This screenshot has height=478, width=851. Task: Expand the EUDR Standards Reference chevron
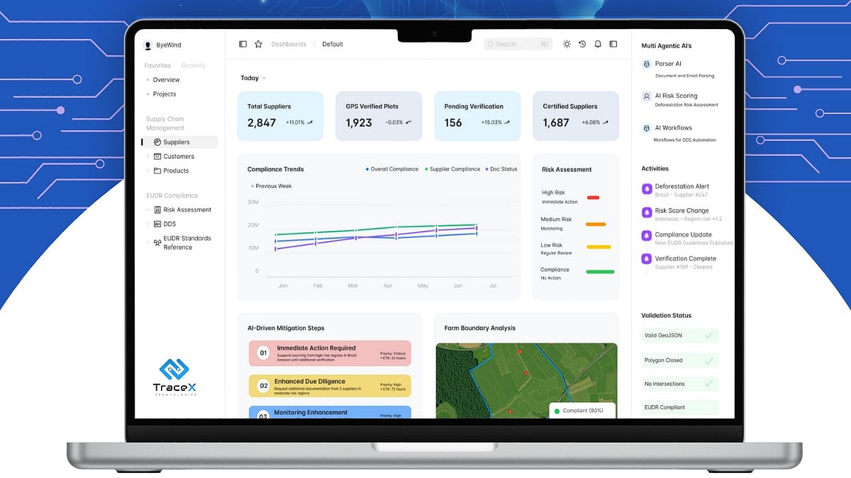point(148,243)
